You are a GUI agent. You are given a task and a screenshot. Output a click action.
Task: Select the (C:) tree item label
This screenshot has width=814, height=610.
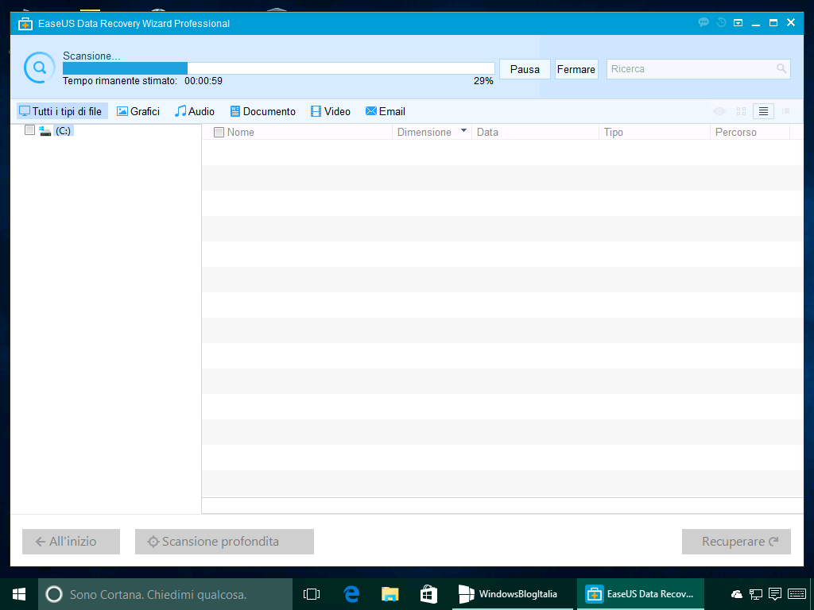coord(64,131)
